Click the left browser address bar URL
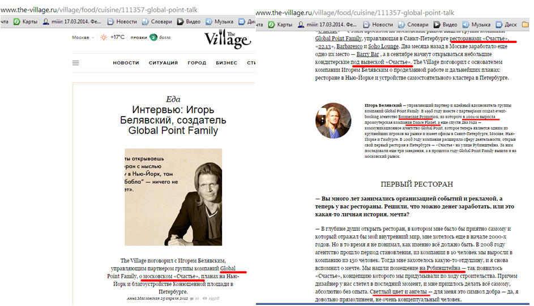Image resolution: width=534 pixels, height=306 pixels. (x=99, y=10)
